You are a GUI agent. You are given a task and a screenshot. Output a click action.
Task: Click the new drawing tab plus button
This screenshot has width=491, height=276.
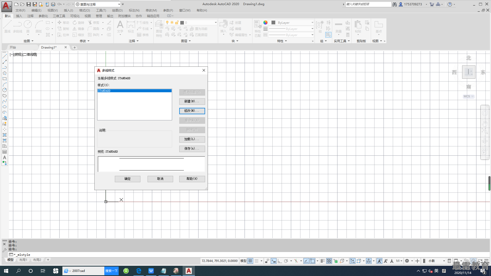click(x=74, y=47)
